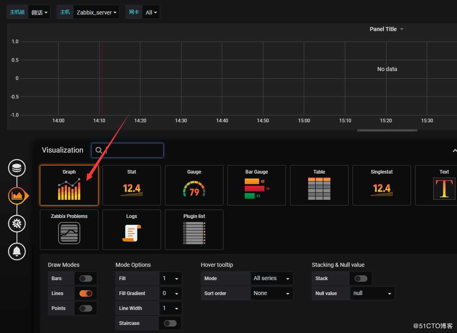Image resolution: width=457 pixels, height=333 pixels.
Task: Click the search magnifier icon in Visualization filter
Action: pyautogui.click(x=99, y=150)
